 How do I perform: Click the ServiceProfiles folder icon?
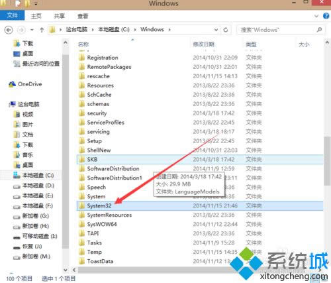click(82, 123)
